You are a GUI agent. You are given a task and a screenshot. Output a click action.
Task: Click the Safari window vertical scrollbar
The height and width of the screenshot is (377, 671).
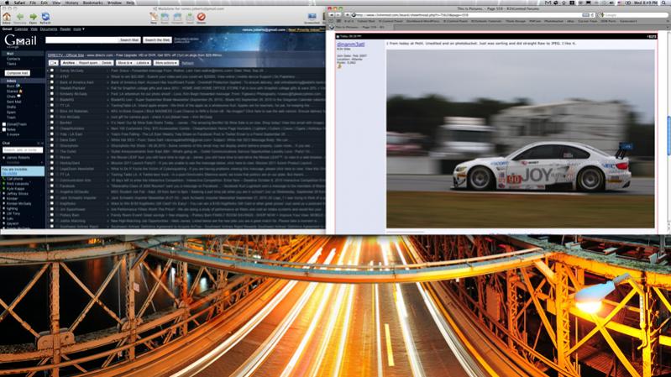[668, 126]
